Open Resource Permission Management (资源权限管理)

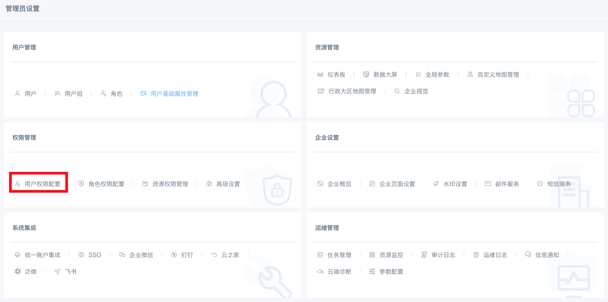(170, 184)
